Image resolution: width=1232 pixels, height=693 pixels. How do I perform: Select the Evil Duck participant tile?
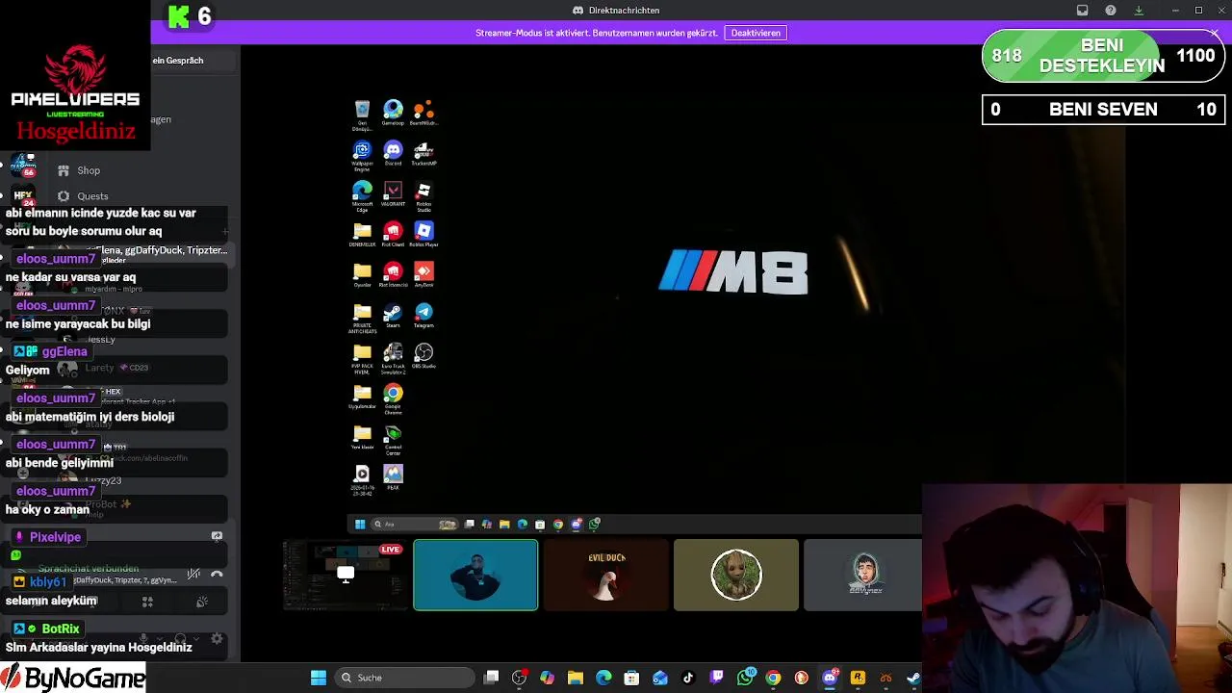click(x=606, y=575)
